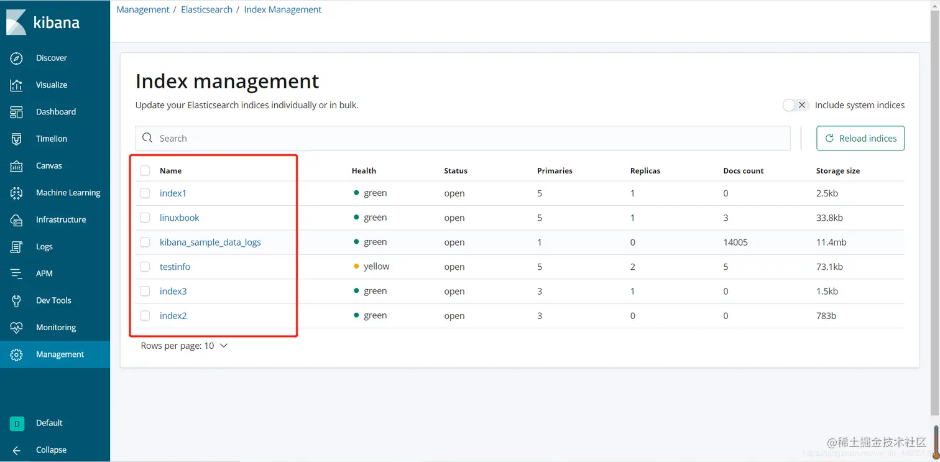Click the 11.4mb storage size value

point(831,243)
